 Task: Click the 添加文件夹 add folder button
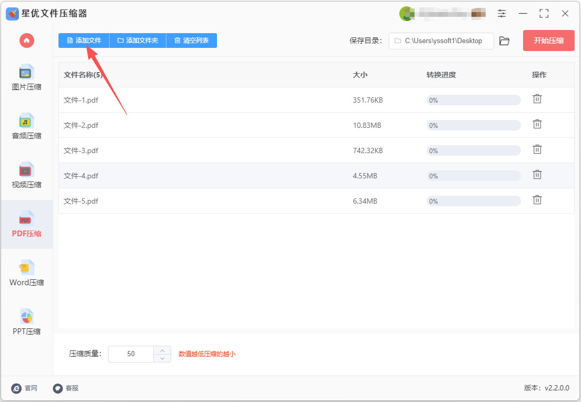[138, 41]
